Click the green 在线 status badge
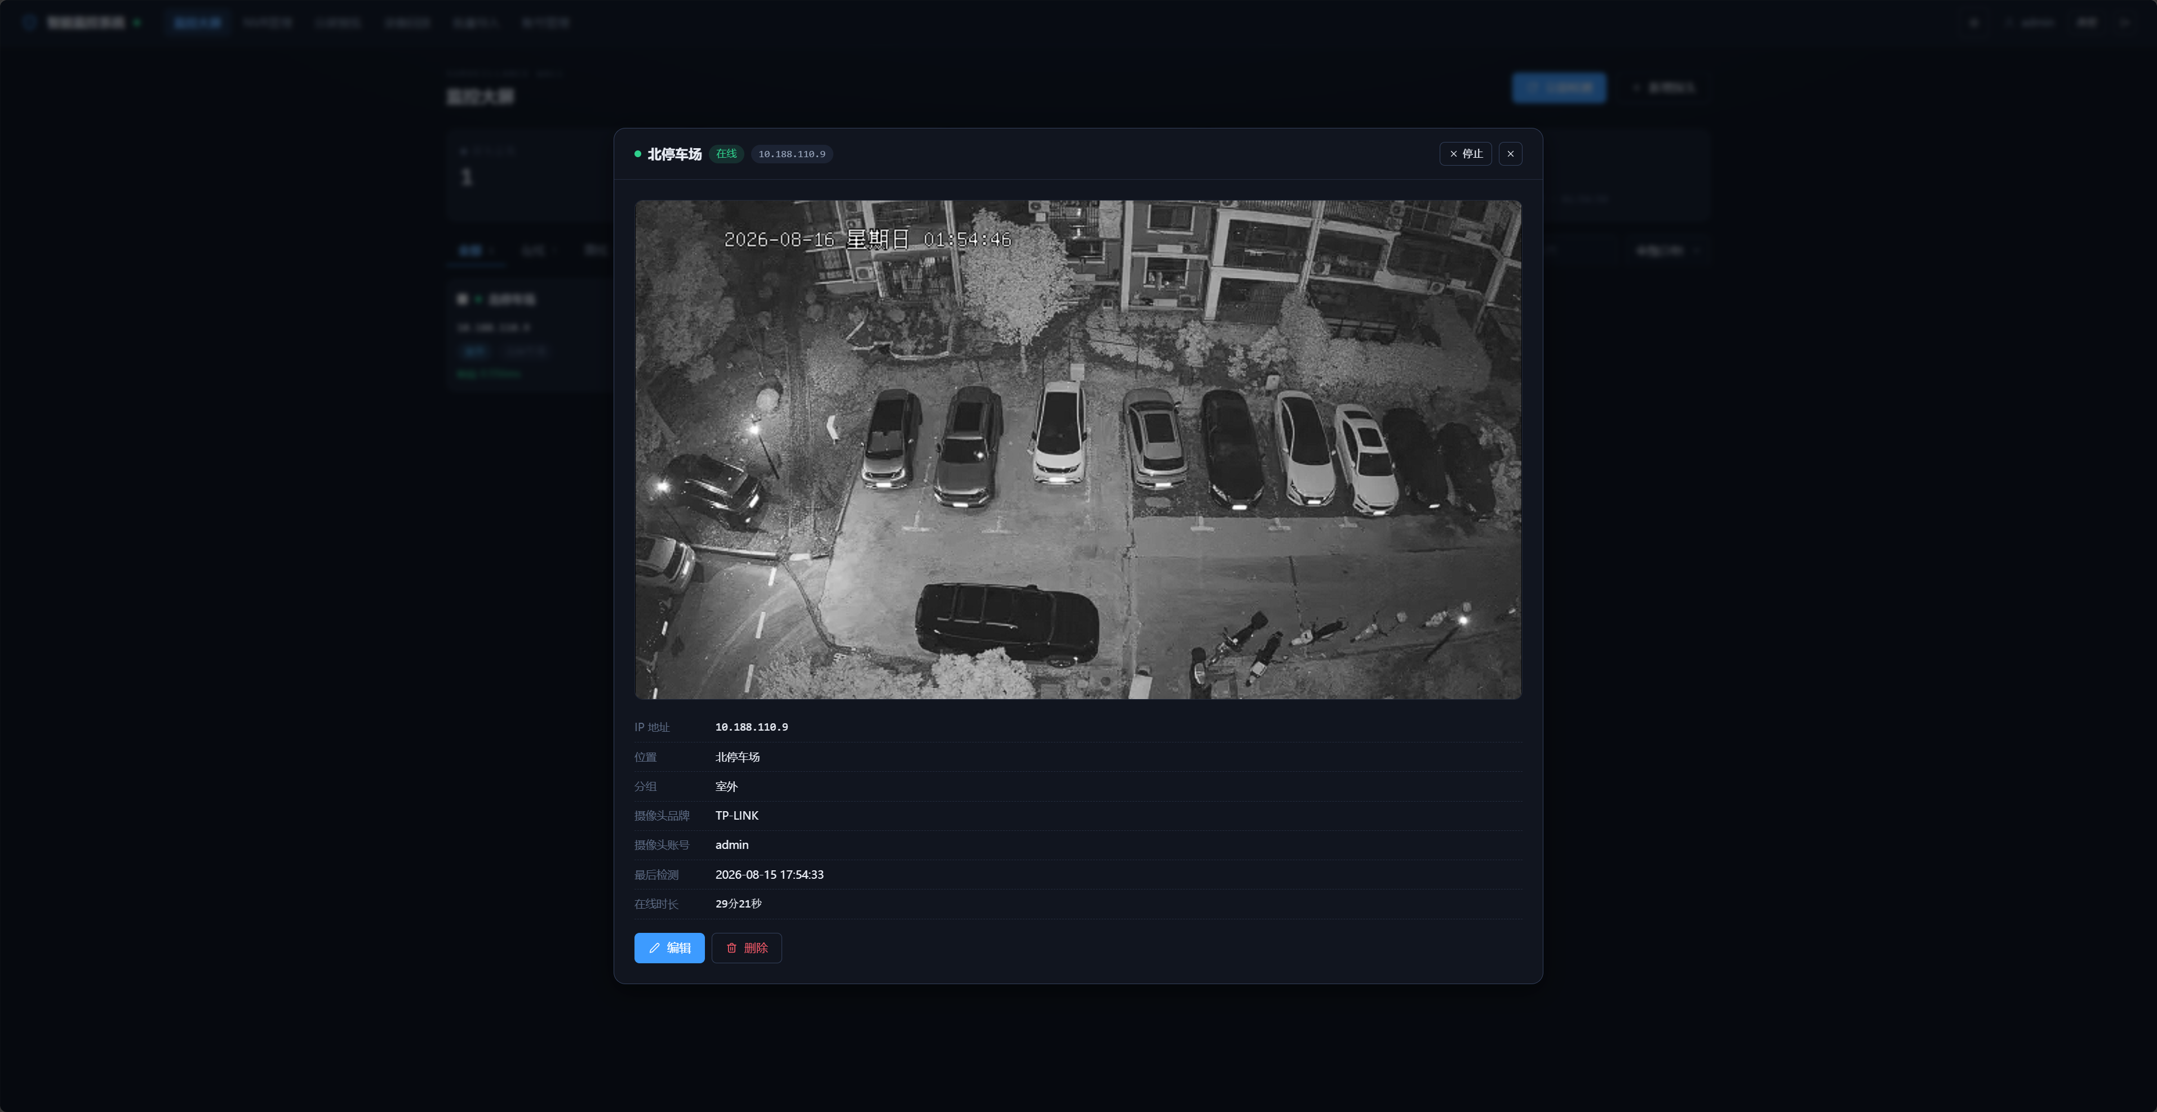Screen dimensions: 2157x1112 (726, 154)
